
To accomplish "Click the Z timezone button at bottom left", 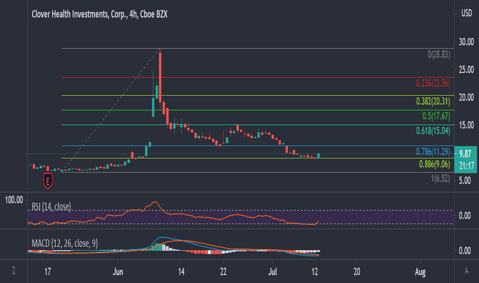I will click(14, 271).
